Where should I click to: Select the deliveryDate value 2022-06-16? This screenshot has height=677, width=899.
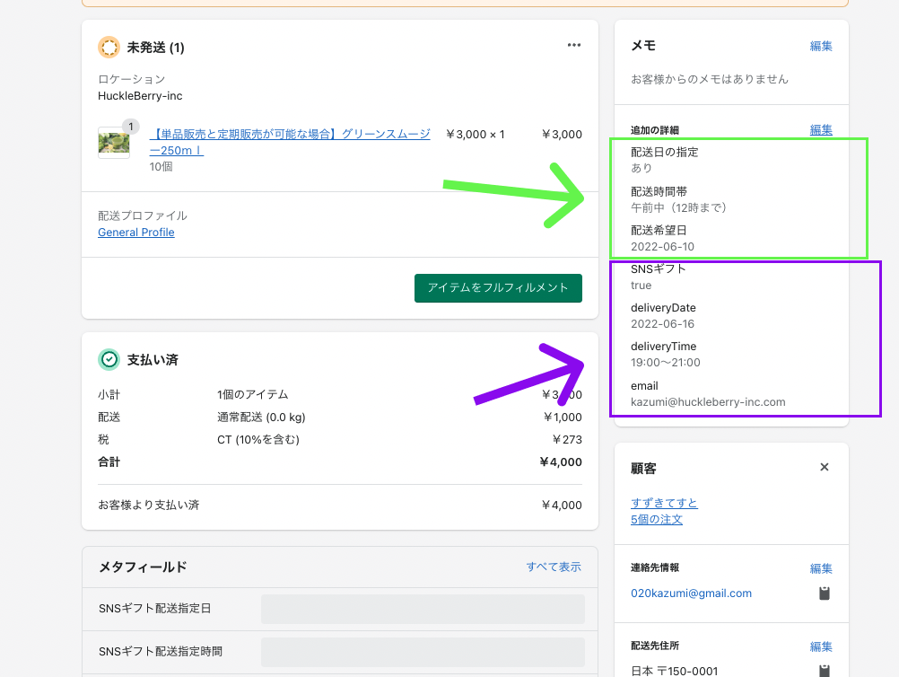662,324
